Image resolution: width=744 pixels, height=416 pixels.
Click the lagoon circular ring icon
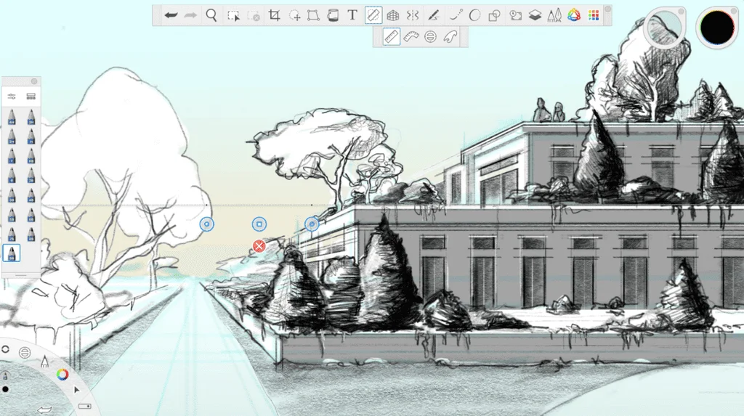(5, 350)
